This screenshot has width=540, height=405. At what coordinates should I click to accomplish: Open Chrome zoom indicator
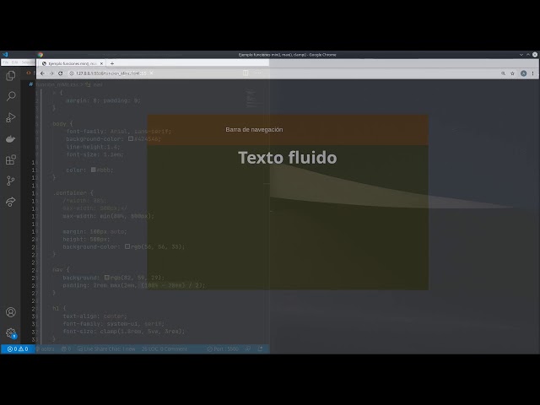point(503,73)
